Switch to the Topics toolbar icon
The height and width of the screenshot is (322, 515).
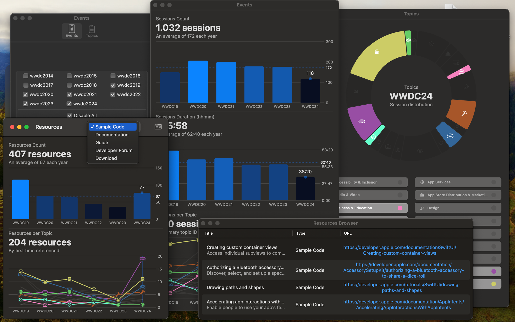(x=92, y=31)
